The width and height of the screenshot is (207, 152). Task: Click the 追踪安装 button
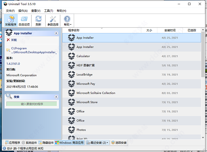(119, 143)
